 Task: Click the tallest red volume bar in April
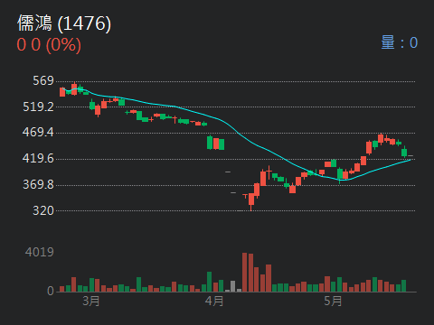pyautogui.click(x=244, y=273)
